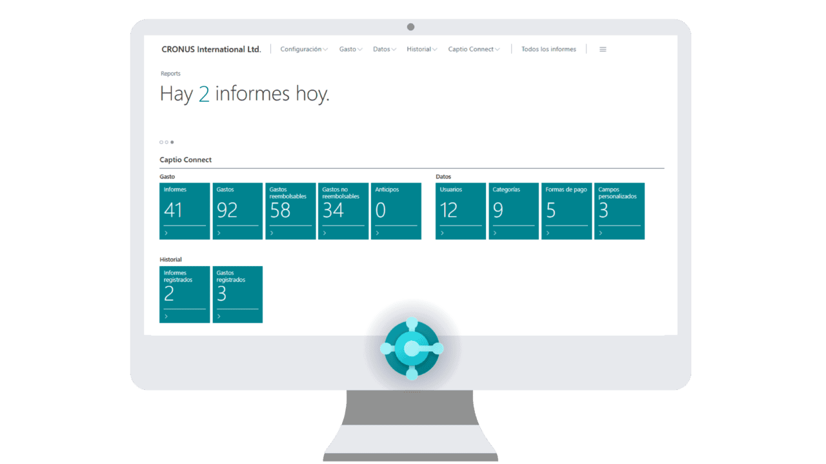
Task: Open the Gastos no reembolsables tile
Action: (x=343, y=211)
